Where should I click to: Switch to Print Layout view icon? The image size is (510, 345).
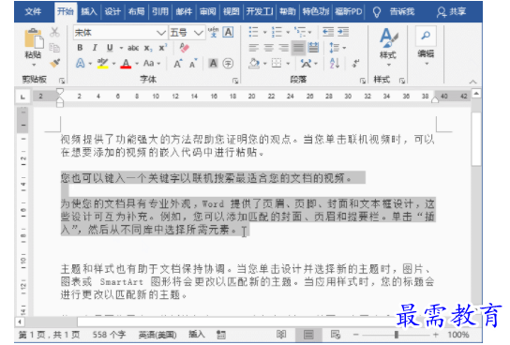(x=308, y=335)
